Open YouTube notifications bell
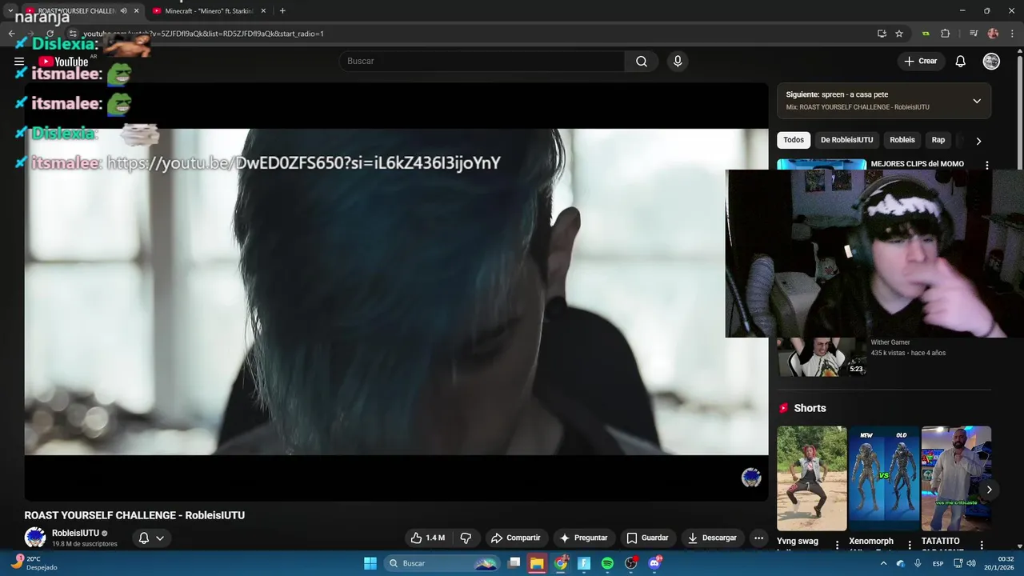The height and width of the screenshot is (576, 1024). click(961, 62)
